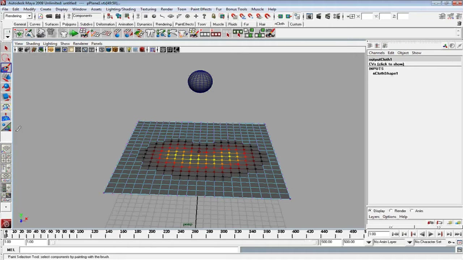Select the Lasso tool in toolbox

tap(6, 58)
